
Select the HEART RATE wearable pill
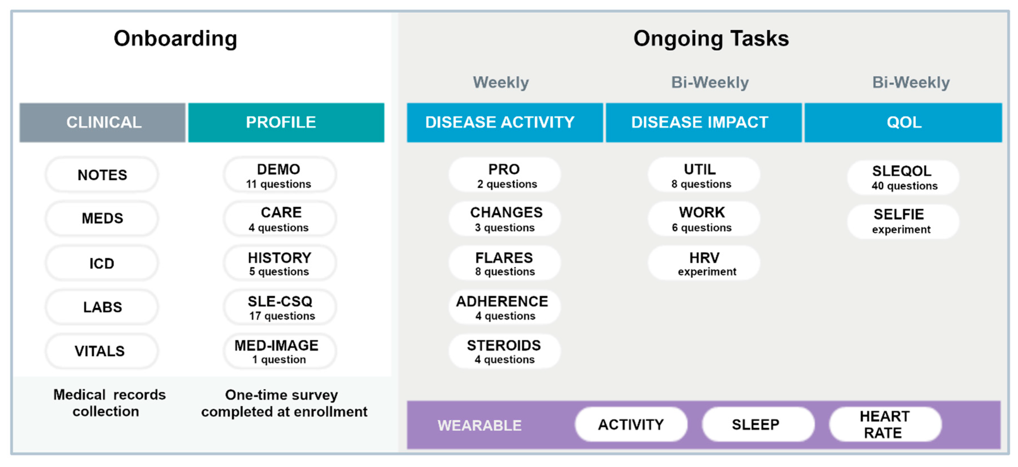[x=885, y=425]
